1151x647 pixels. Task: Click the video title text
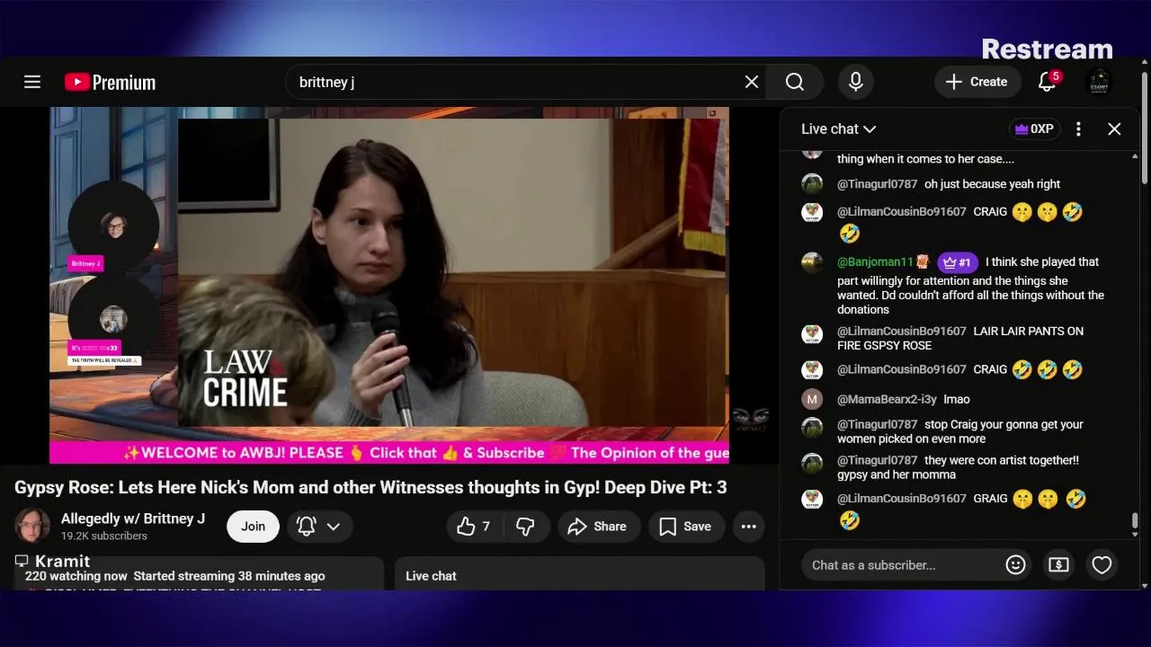pos(370,488)
